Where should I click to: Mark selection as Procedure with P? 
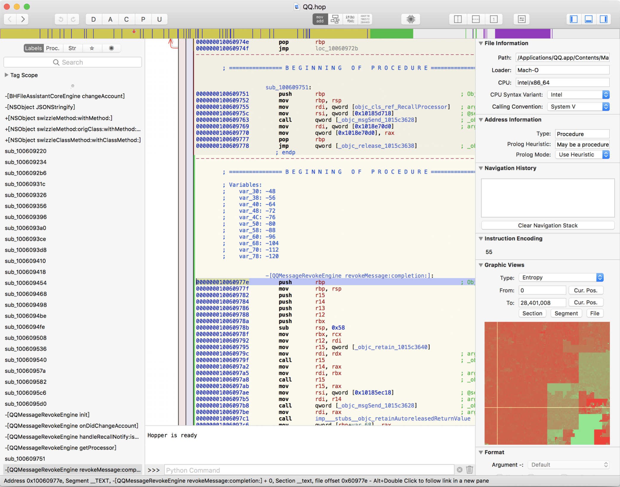pyautogui.click(x=143, y=19)
